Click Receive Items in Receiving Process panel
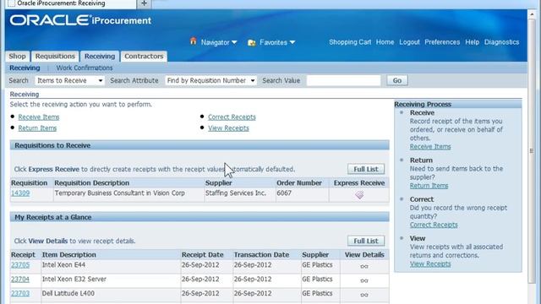Screen dimensions: 541x304 [x=430, y=146]
